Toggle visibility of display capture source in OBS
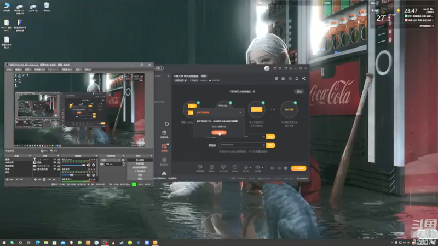 pos(54,169)
